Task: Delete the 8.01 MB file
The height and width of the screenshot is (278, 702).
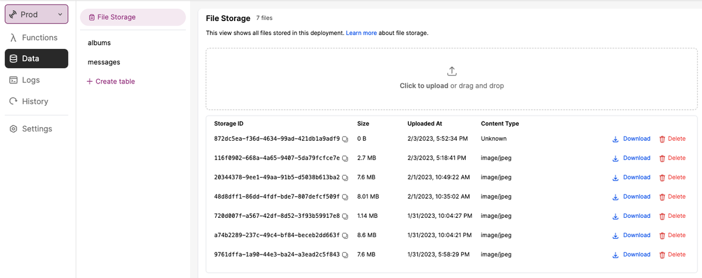Action: (672, 197)
